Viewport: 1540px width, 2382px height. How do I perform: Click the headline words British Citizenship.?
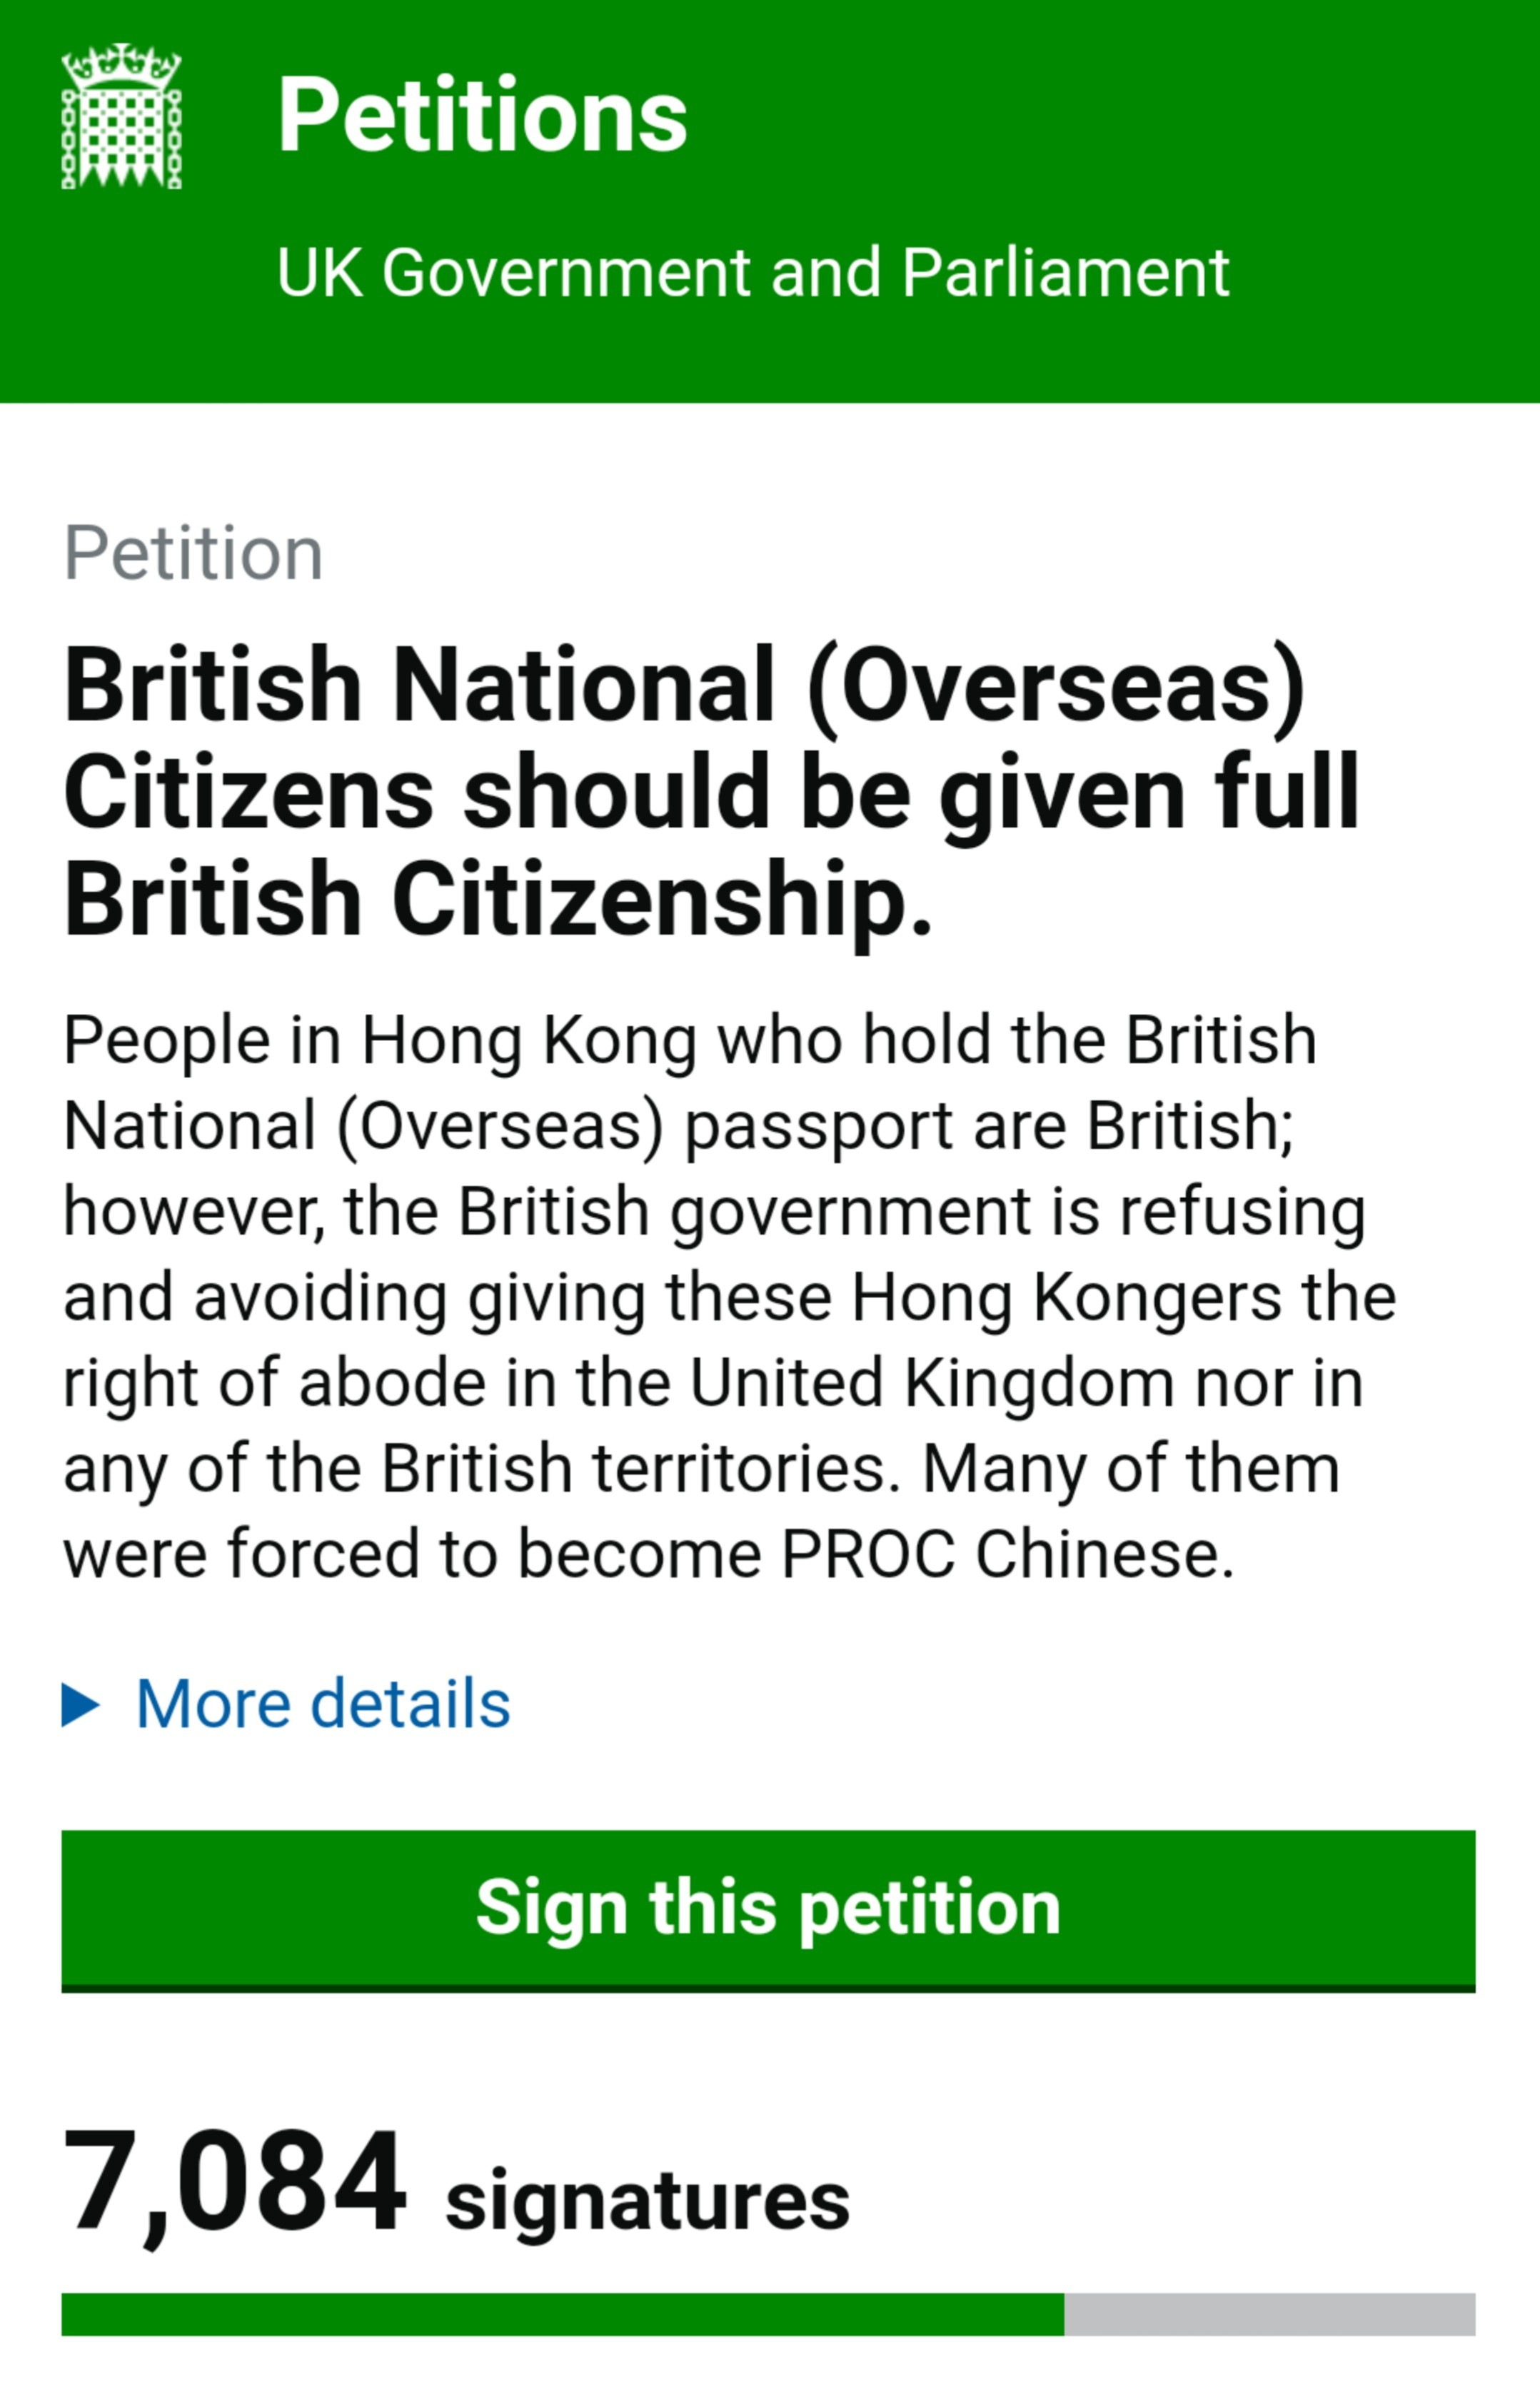[498, 899]
